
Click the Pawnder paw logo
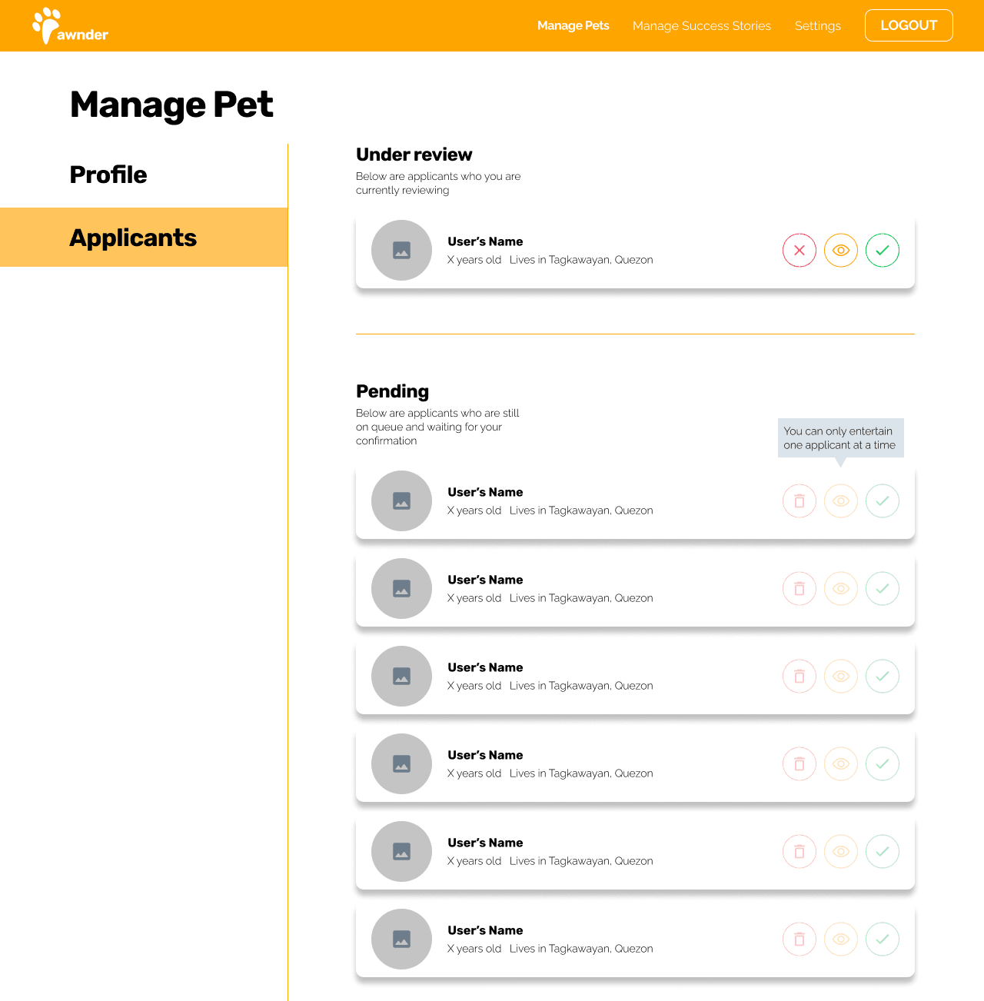tap(70, 25)
